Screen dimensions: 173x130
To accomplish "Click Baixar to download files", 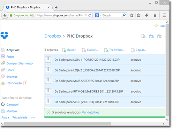I will [69, 50].
